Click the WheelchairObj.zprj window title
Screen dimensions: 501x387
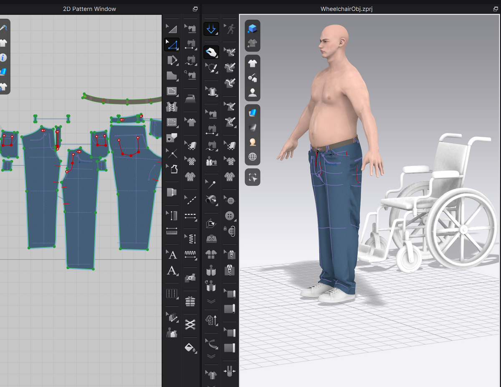point(346,9)
